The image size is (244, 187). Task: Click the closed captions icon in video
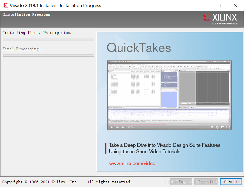pyautogui.click(x=212, y=127)
